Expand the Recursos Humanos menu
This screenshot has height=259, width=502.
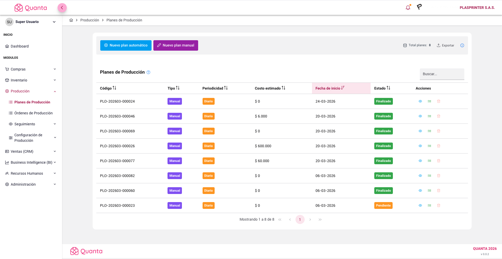coord(30,173)
